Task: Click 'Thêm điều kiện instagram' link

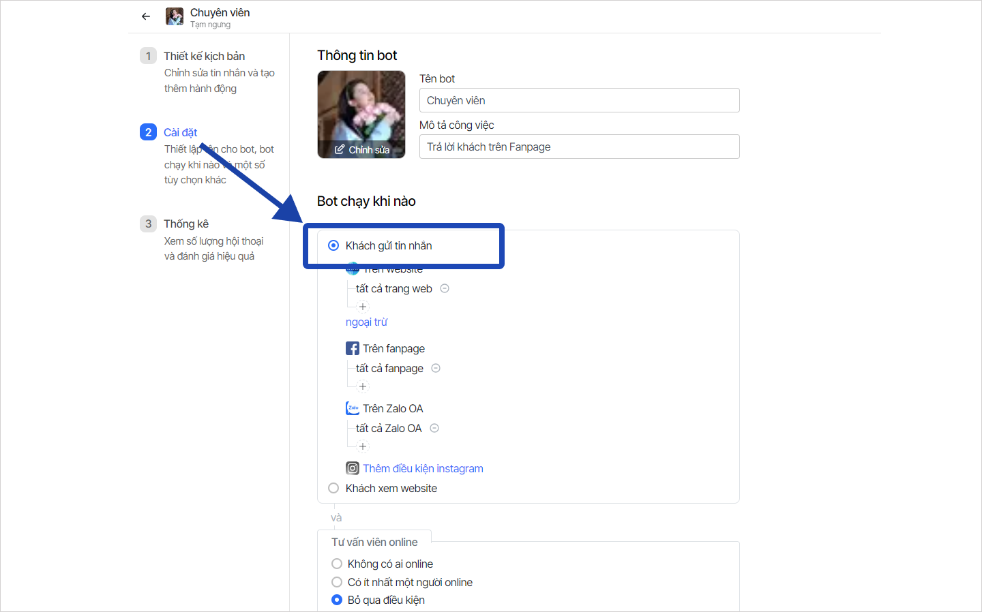Action: pos(423,468)
